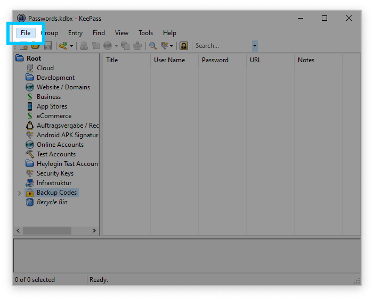
Task: Click the Find magnifier toolbar icon
Action: pos(153,45)
